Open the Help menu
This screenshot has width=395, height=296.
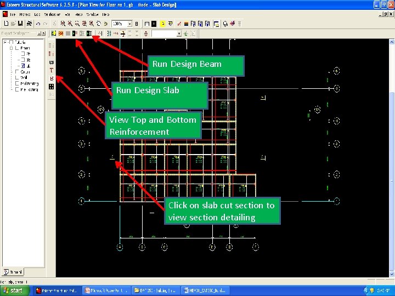pyautogui.click(x=106, y=15)
